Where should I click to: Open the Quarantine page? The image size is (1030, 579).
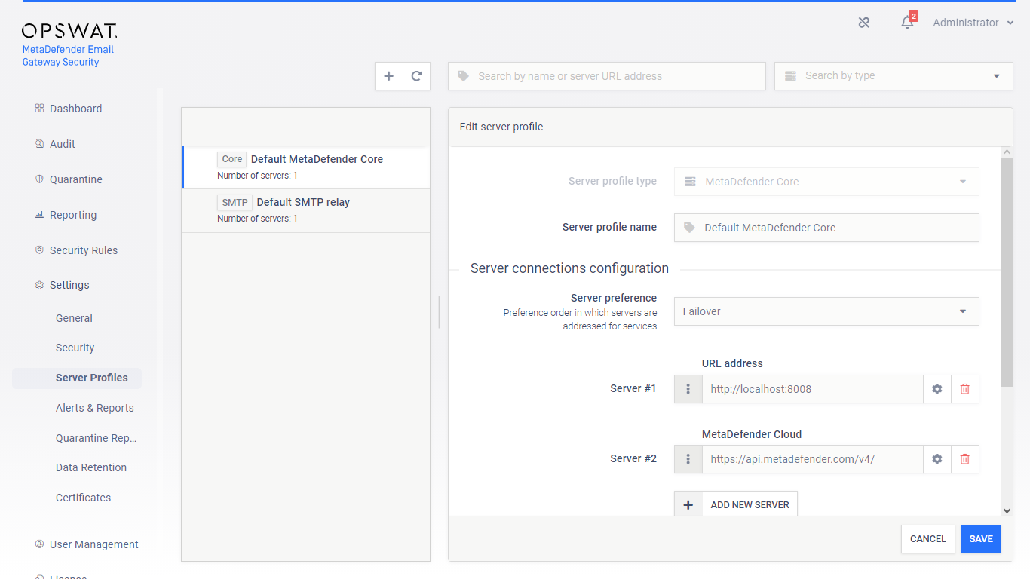coord(76,179)
